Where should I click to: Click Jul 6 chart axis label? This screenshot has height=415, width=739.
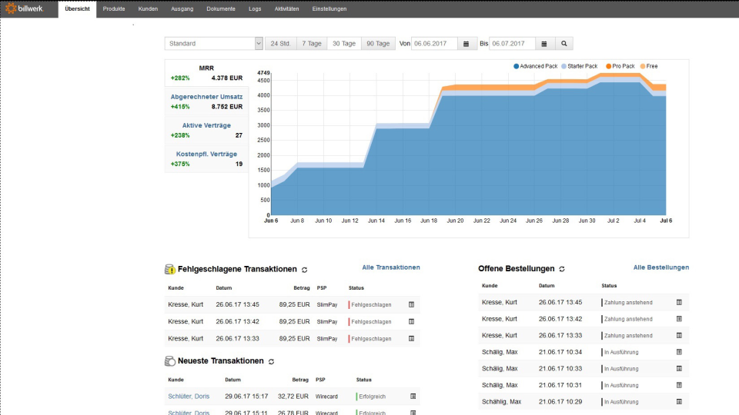coord(666,221)
